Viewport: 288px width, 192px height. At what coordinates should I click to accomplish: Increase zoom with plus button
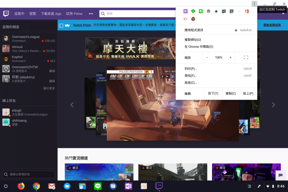(x=230, y=58)
